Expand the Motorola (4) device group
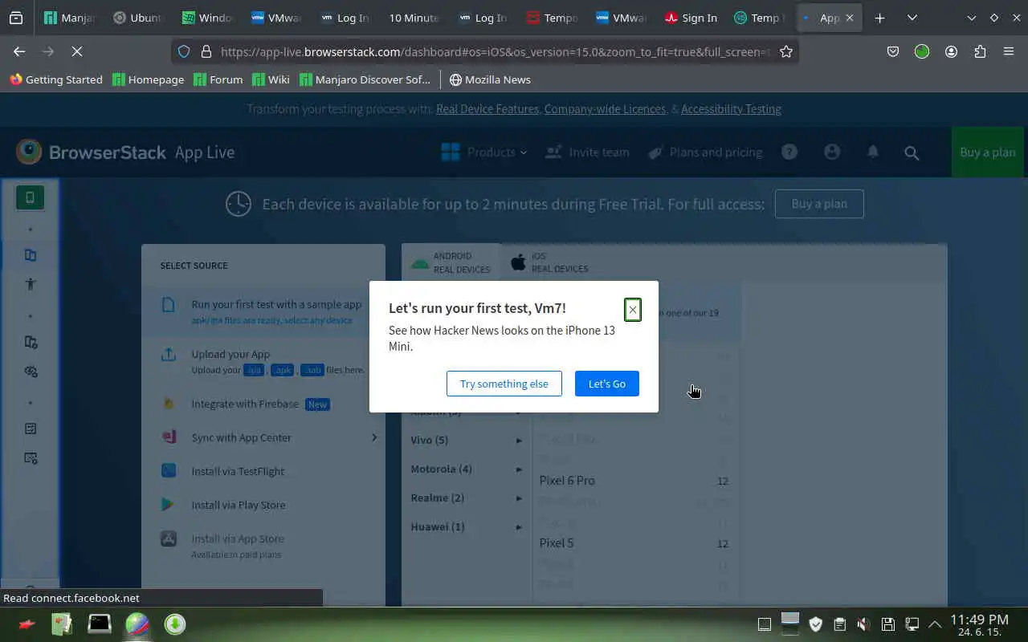The image size is (1028, 642). coord(467,469)
